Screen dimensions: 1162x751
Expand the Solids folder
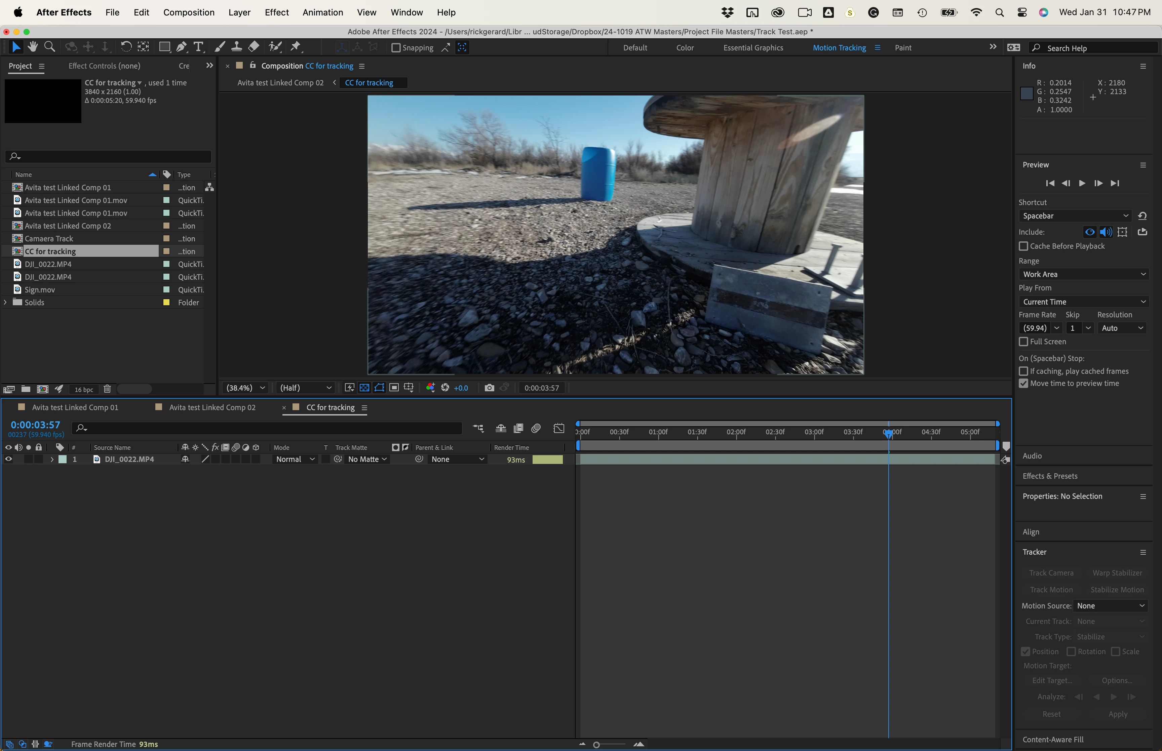point(5,302)
